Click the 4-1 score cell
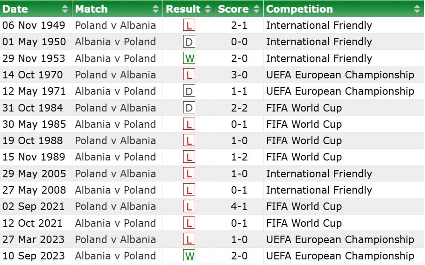The width and height of the screenshot is (425, 265). (x=239, y=206)
